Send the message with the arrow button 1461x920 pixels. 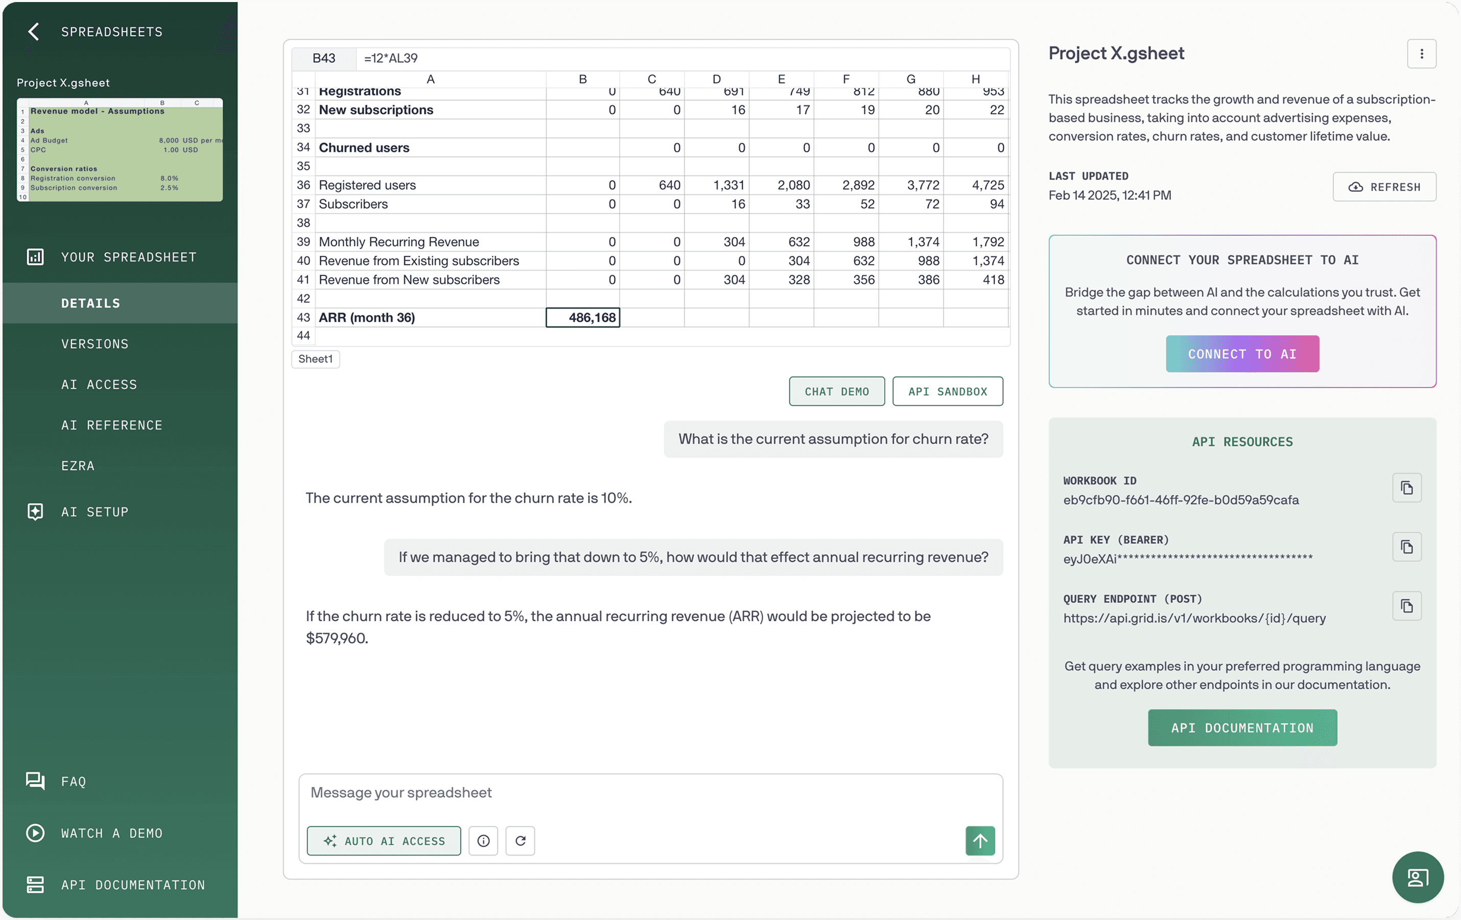pyautogui.click(x=980, y=840)
